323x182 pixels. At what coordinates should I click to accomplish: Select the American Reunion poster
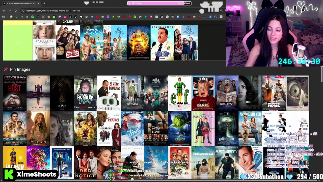point(68,43)
